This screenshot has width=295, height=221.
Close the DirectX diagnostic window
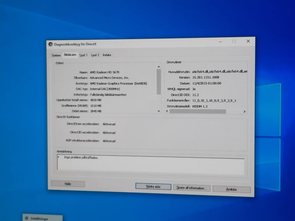pyautogui.click(x=248, y=41)
